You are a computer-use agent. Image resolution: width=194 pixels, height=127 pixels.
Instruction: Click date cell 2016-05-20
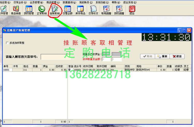[x=89, y=70]
